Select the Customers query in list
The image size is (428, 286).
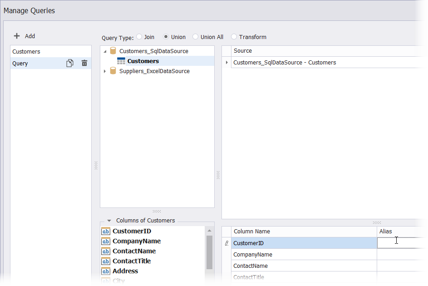click(x=26, y=52)
